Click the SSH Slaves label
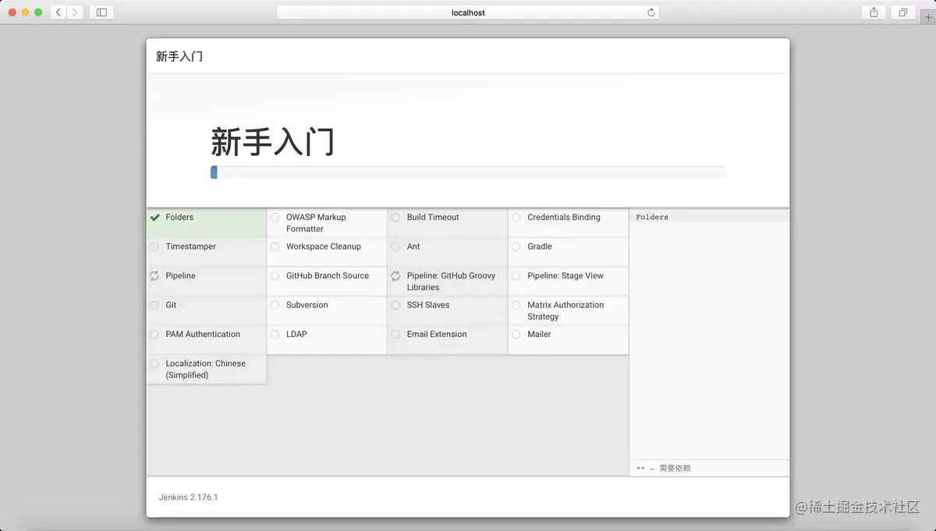 pyautogui.click(x=428, y=305)
